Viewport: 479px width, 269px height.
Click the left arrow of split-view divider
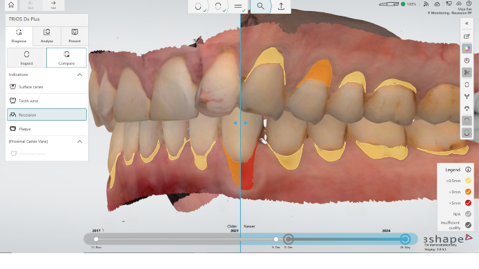point(235,123)
